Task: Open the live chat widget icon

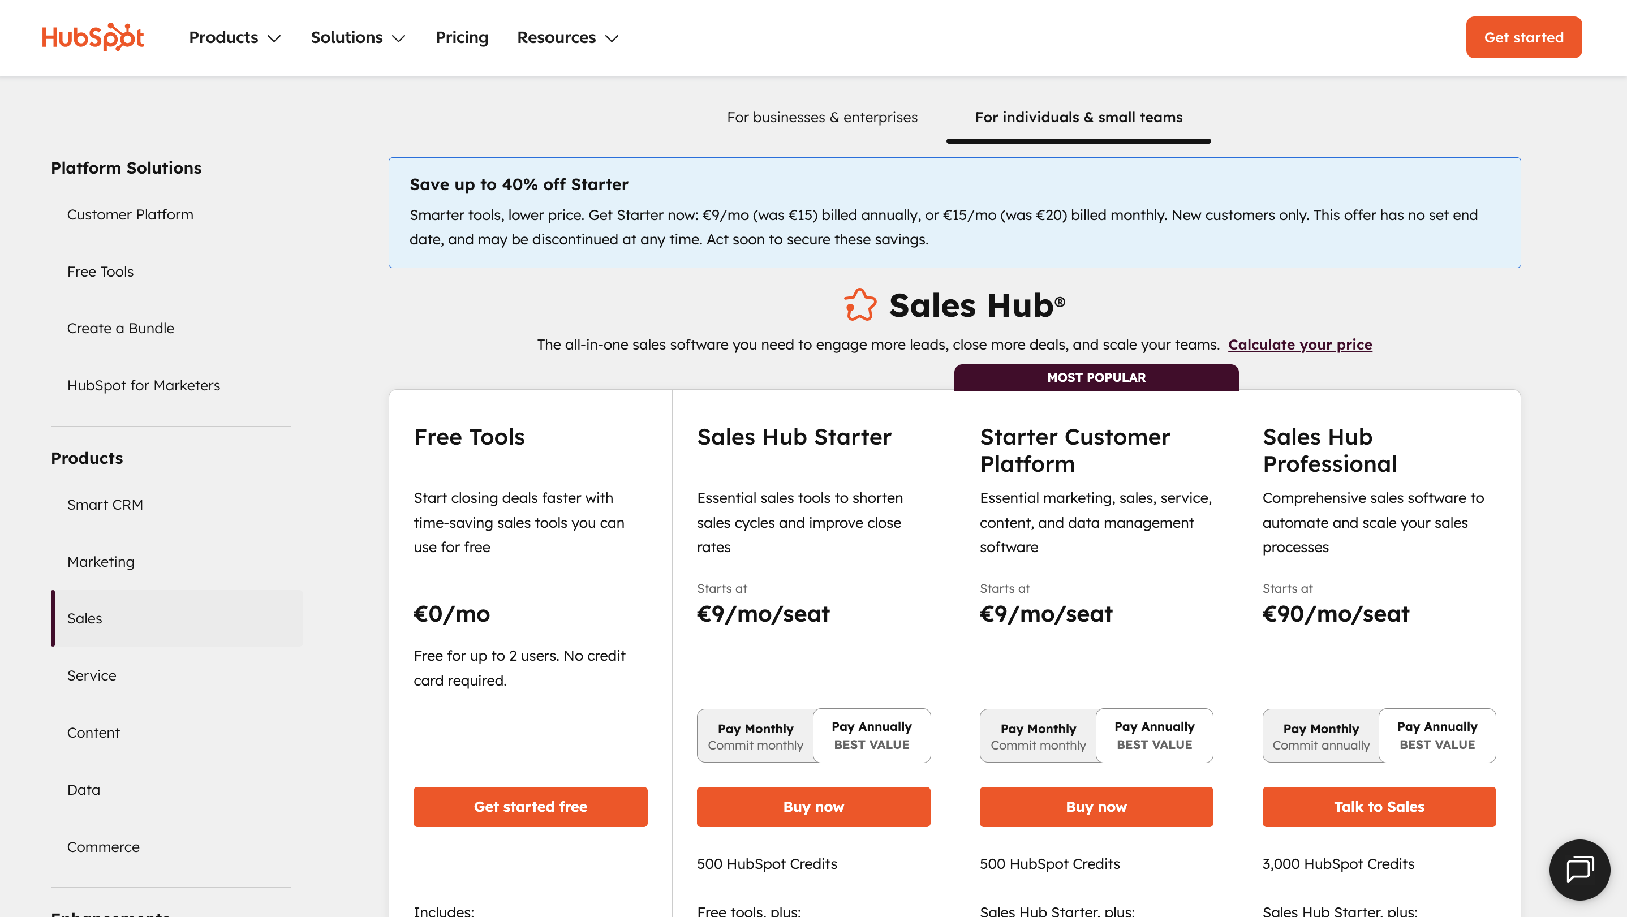Action: coord(1579,869)
